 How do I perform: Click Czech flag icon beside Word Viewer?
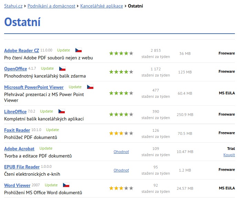(x=66, y=185)
